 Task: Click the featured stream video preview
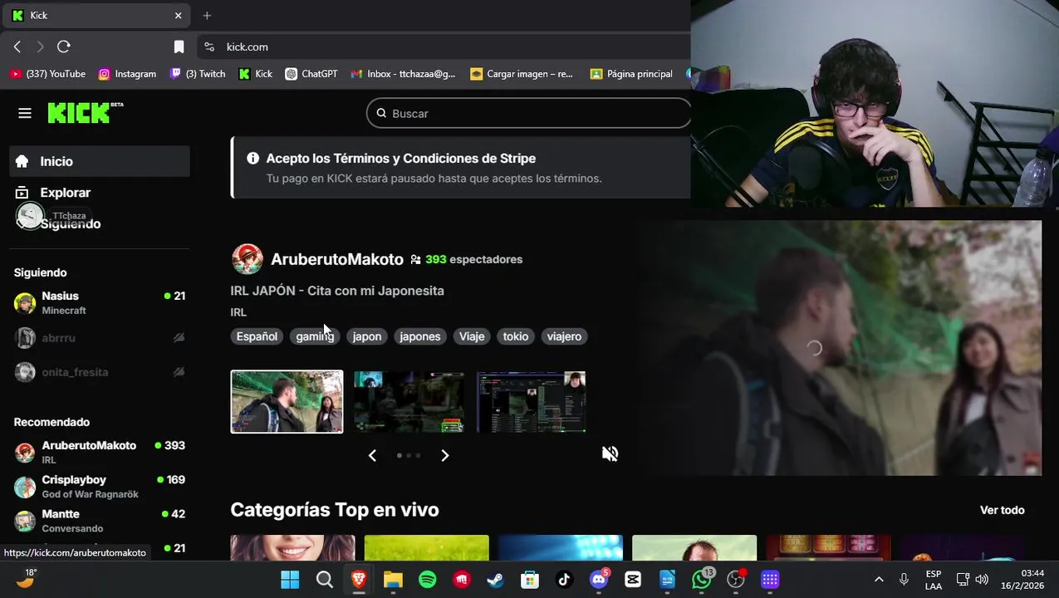(x=839, y=348)
